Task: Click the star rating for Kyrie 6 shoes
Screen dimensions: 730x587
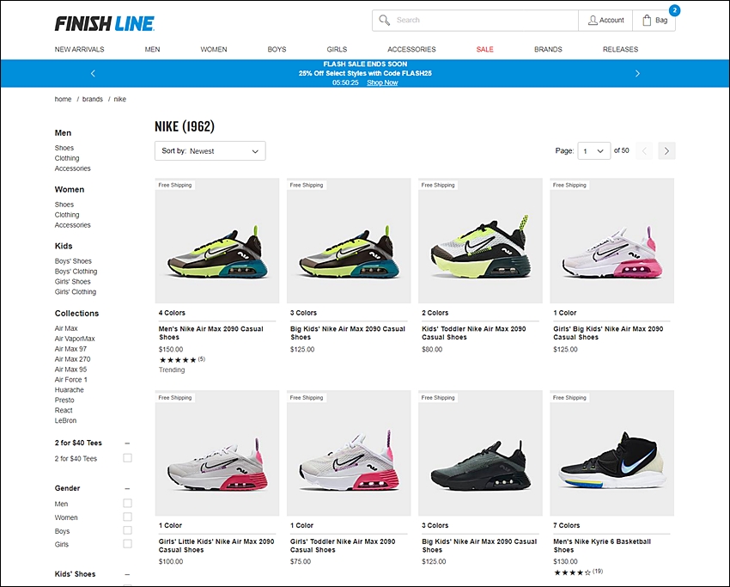Action: coord(573,572)
